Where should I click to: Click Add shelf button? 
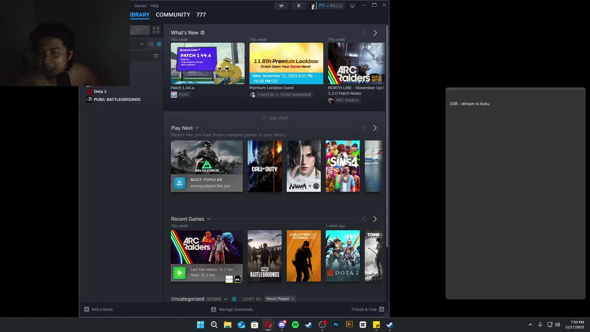point(275,118)
